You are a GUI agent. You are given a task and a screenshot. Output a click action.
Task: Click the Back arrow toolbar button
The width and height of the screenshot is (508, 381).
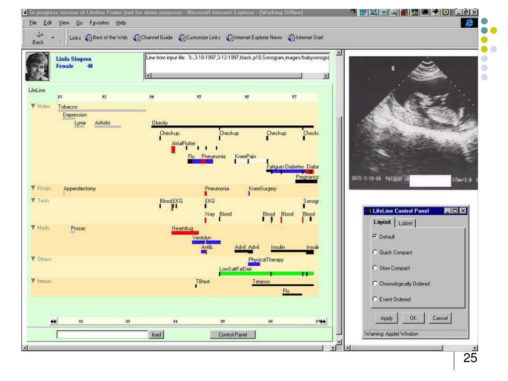point(39,38)
